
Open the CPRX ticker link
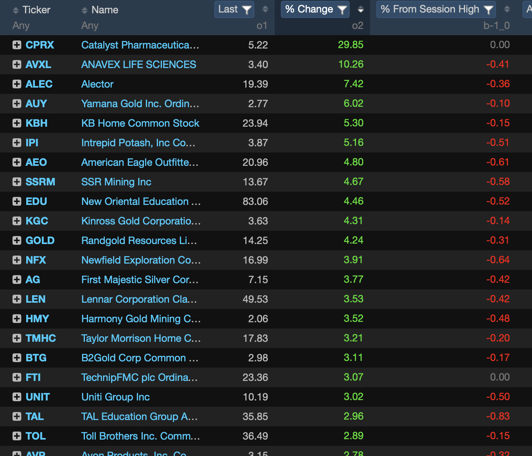40,45
